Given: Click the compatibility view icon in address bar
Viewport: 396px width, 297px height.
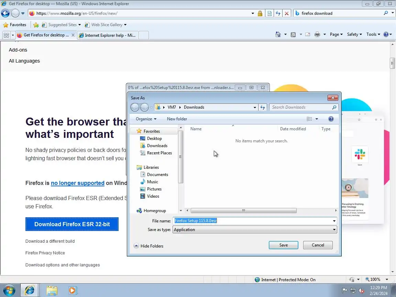Looking at the screenshot, I should coord(269,13).
